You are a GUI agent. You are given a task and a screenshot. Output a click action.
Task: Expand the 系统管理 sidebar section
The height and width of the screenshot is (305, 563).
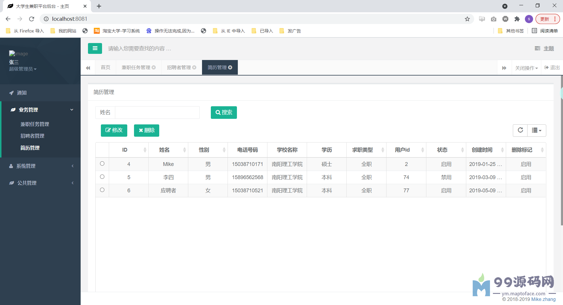tap(40, 166)
